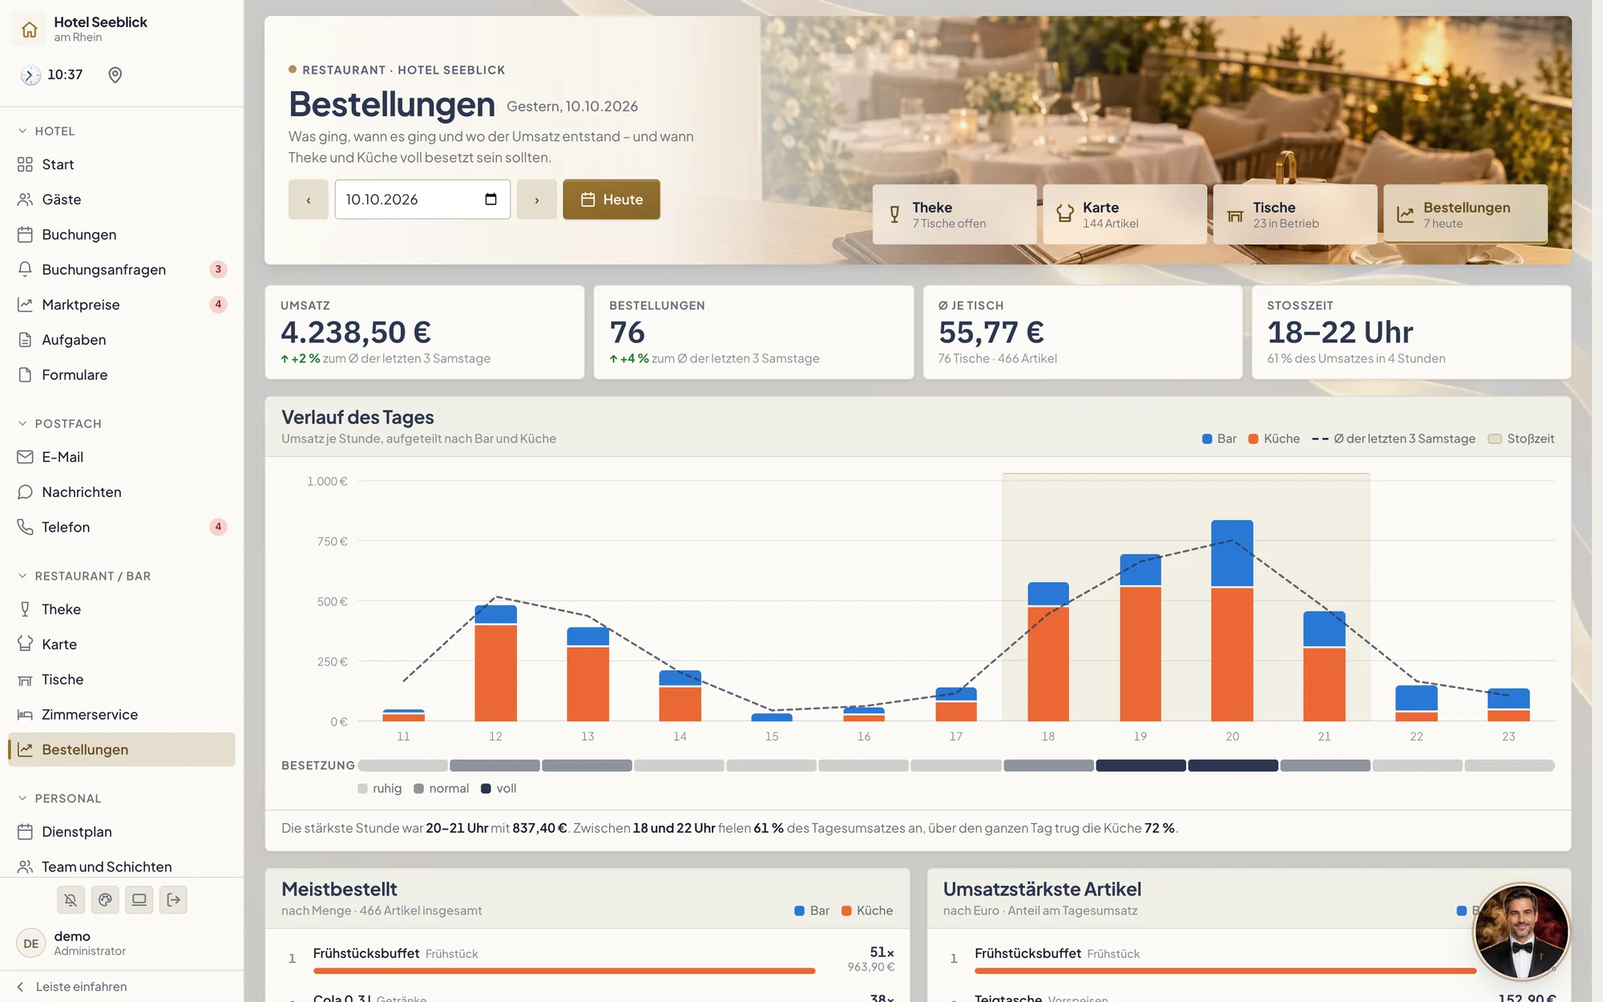Click the logout icon

[173, 900]
